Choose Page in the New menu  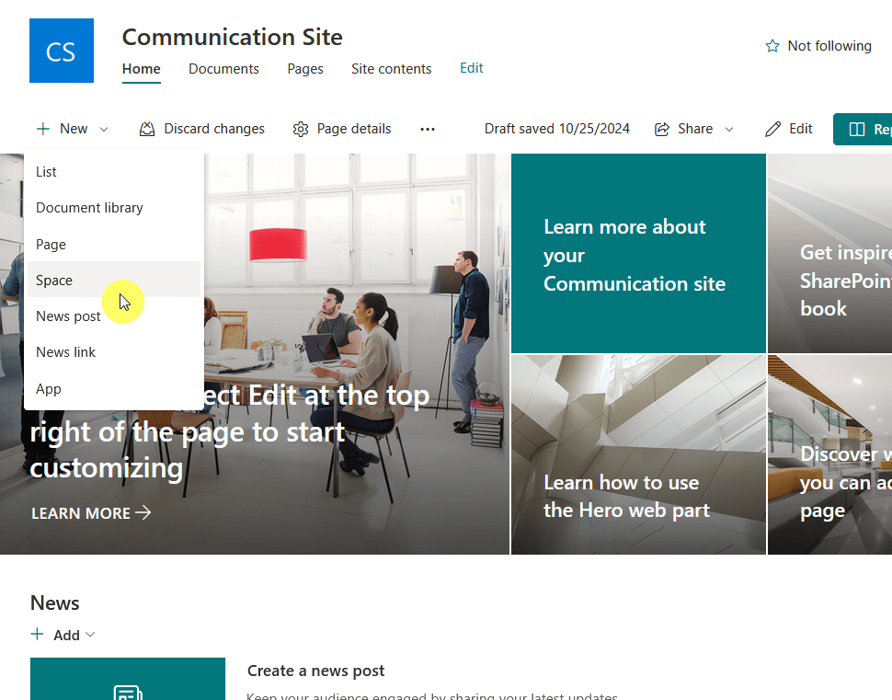(114, 244)
